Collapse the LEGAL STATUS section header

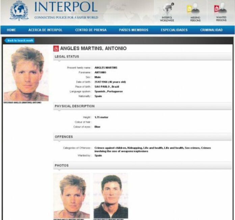[142, 57]
